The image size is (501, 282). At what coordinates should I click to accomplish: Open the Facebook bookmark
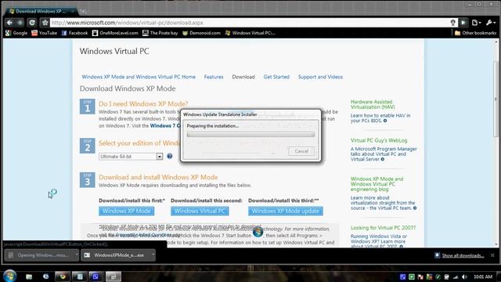pyautogui.click(x=74, y=33)
